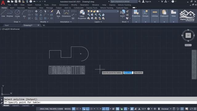Open the annotation scale 1:1 dropdown
Viewport: 197px width, 111px height.
click(144, 109)
